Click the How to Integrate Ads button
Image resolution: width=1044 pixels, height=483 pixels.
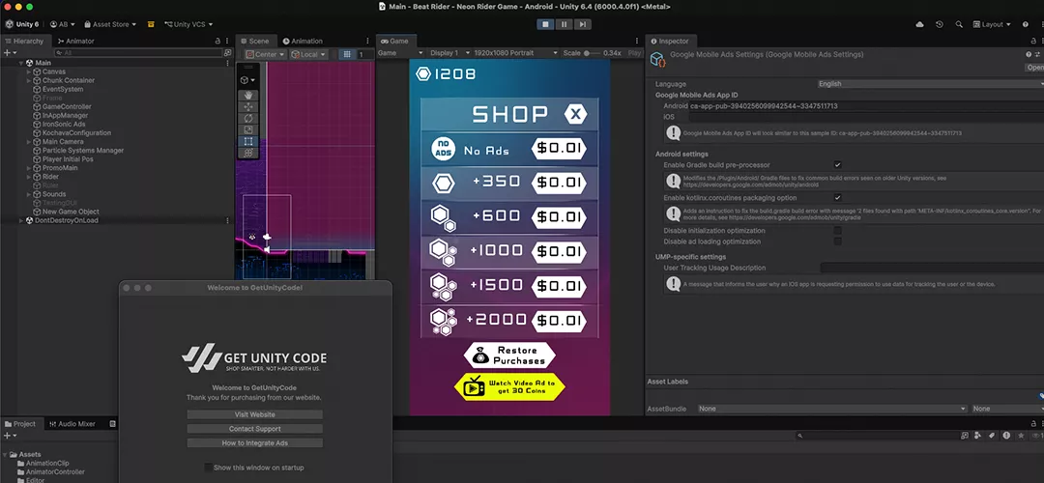pyautogui.click(x=255, y=443)
